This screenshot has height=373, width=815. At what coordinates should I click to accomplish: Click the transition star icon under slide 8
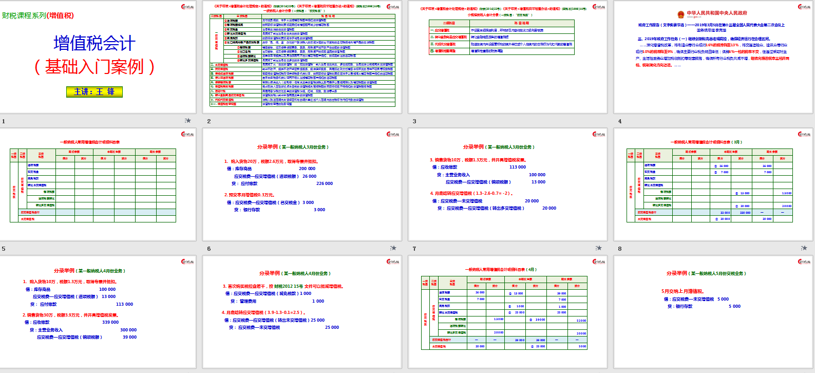click(x=804, y=248)
